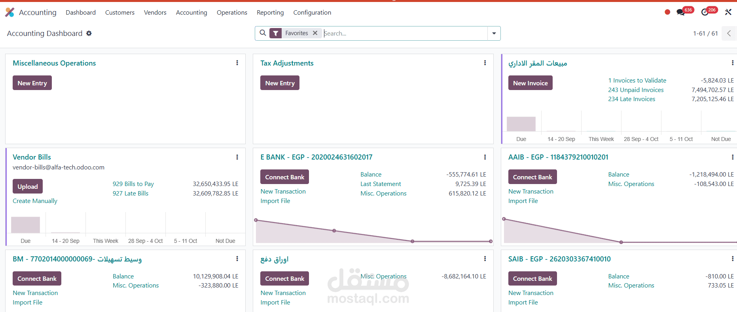The image size is (737, 312).
Task: Open the messages chat icon with 636 badge
Action: (680, 12)
